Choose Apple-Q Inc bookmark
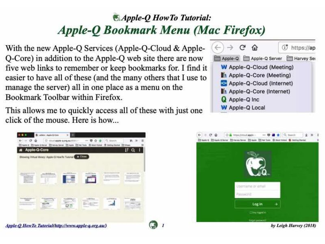 tap(240, 100)
